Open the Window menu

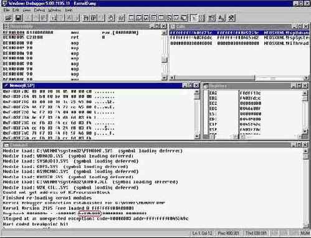coord(54,10)
